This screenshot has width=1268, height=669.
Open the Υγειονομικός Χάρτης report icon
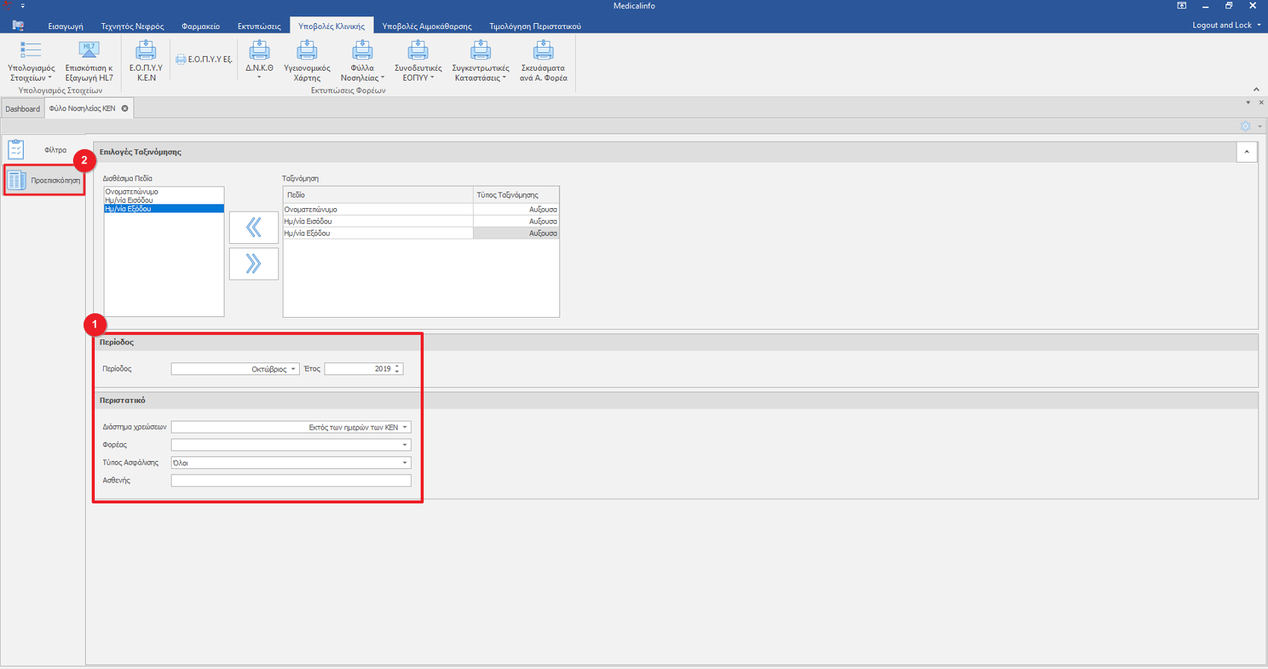(x=307, y=51)
